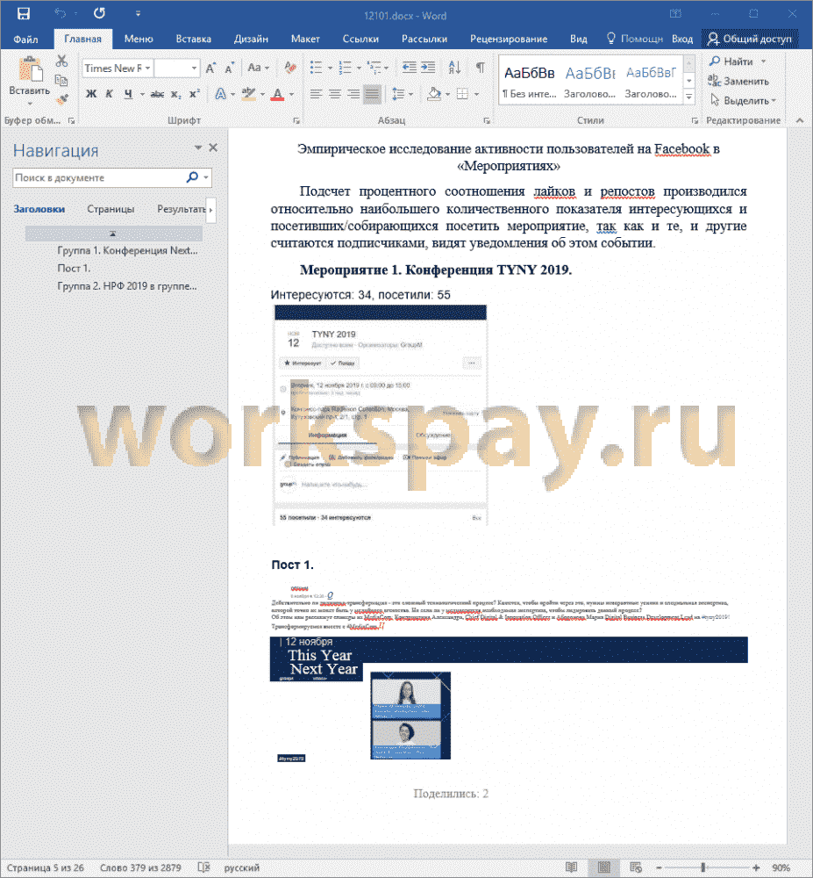
Task: Toggle justified text alignment
Action: (x=372, y=94)
